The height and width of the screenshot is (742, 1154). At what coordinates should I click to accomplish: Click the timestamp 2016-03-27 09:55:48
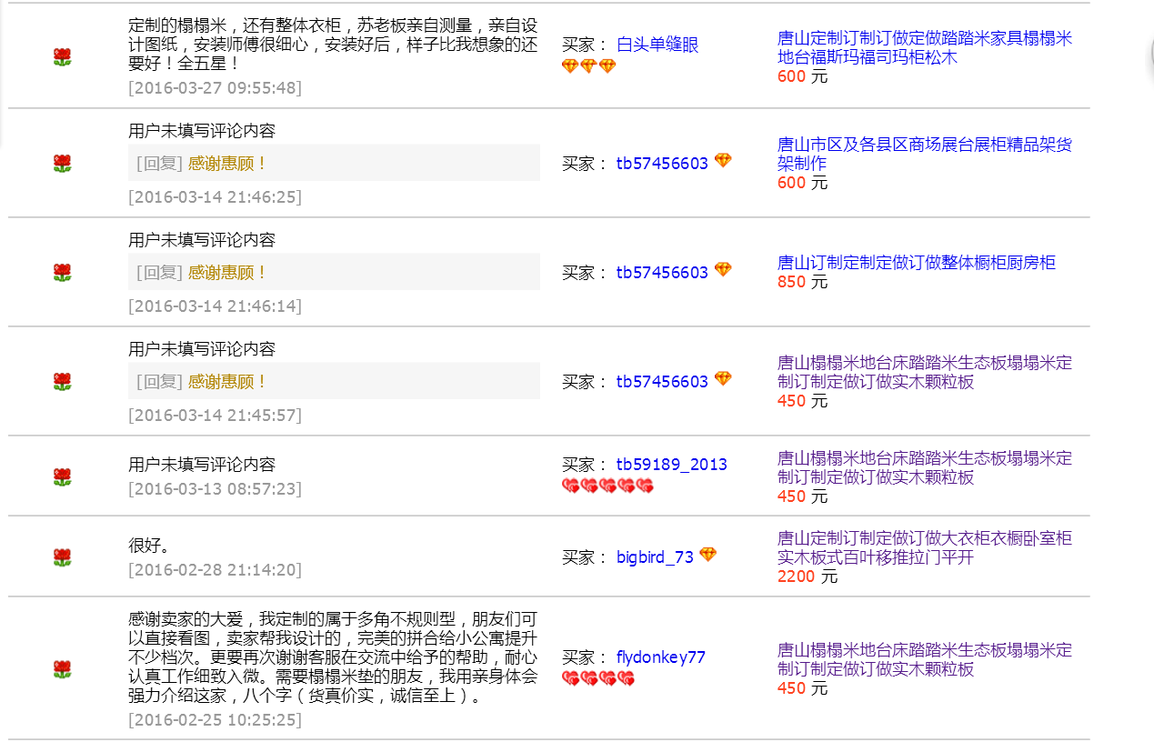point(215,88)
